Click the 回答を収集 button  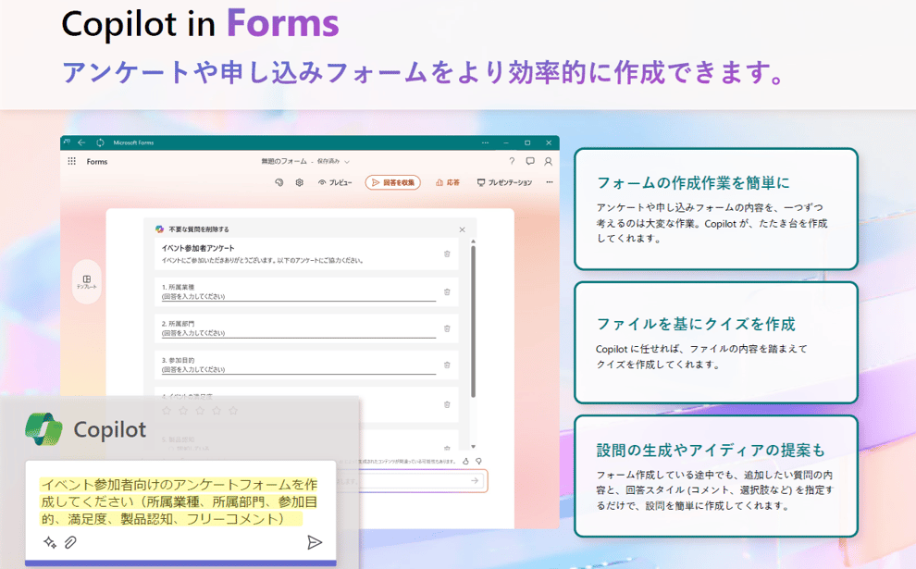tap(392, 182)
